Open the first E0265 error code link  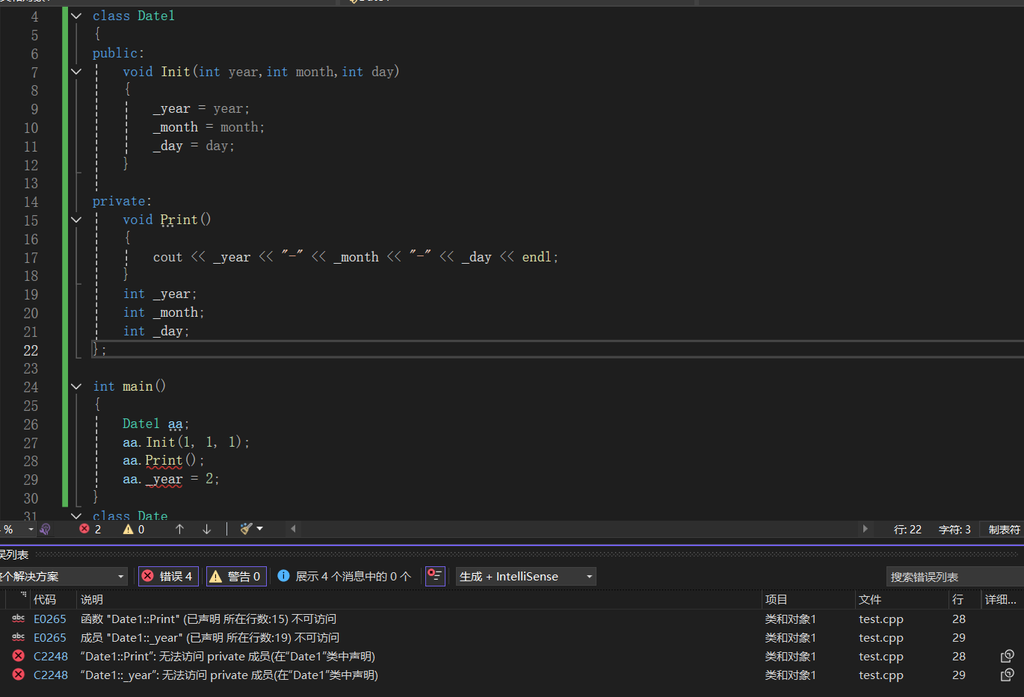50,619
